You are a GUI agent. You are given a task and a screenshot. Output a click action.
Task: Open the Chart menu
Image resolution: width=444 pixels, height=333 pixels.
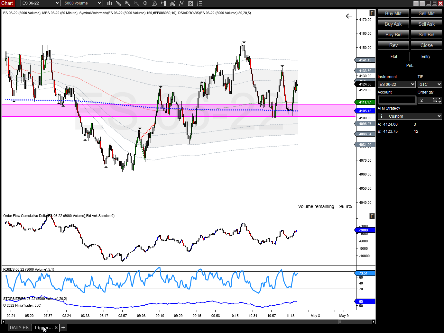coord(7,3)
